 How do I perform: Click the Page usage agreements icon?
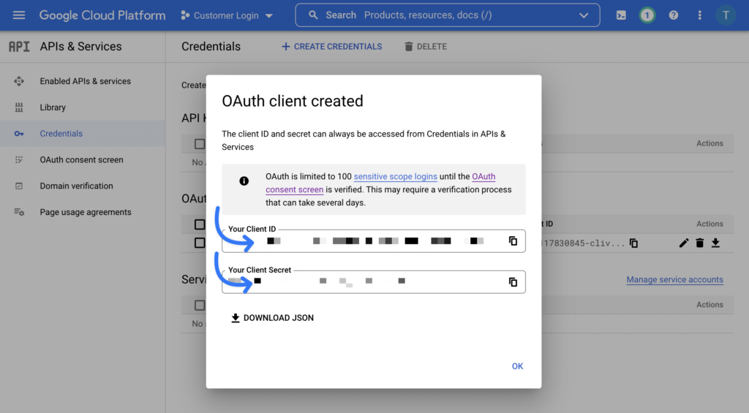[x=18, y=212]
